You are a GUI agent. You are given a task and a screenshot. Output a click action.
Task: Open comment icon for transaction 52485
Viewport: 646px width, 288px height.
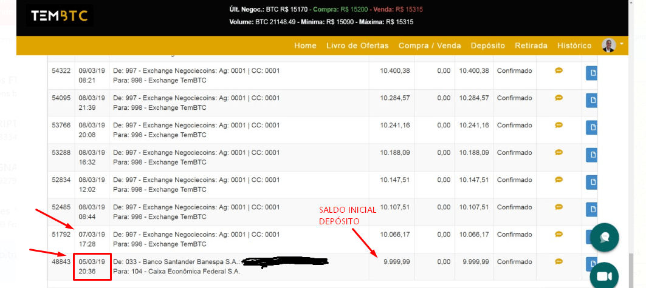pos(558,207)
